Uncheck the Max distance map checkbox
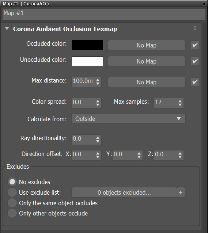This screenshot has height=233, width=208. (195, 82)
